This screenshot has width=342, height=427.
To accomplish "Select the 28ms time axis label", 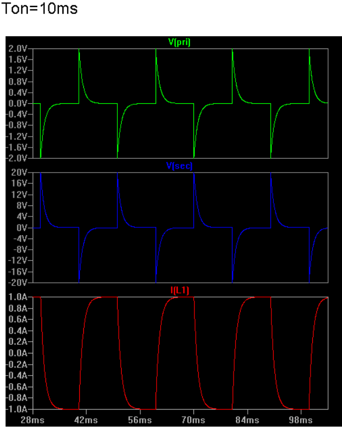I will [33, 419].
